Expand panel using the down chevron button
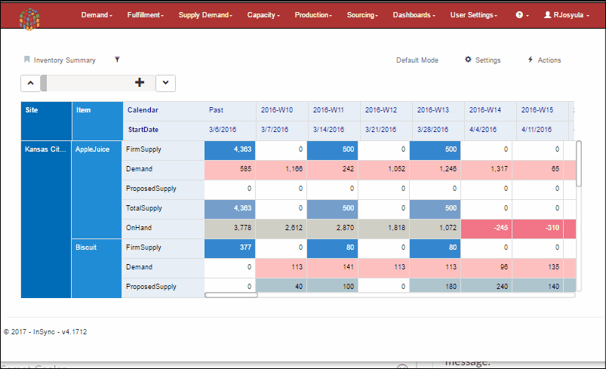 coord(165,83)
